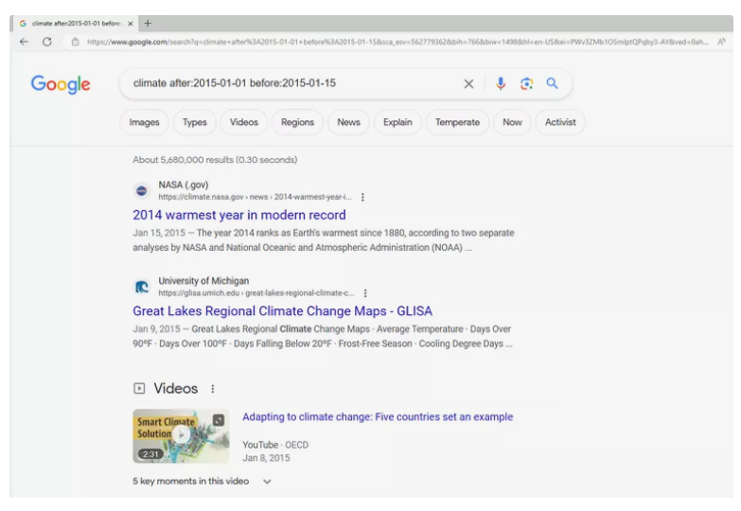Screen dimensions: 741x511
Task: Click the read aloud icon in address bar
Action: (722, 42)
